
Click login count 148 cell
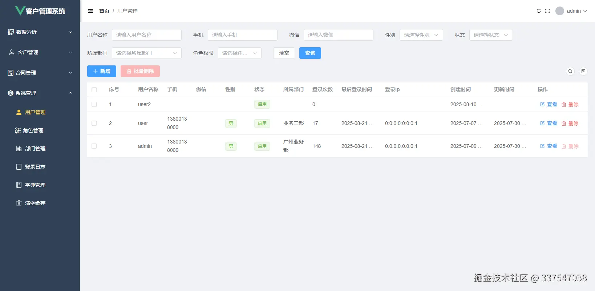click(317, 146)
